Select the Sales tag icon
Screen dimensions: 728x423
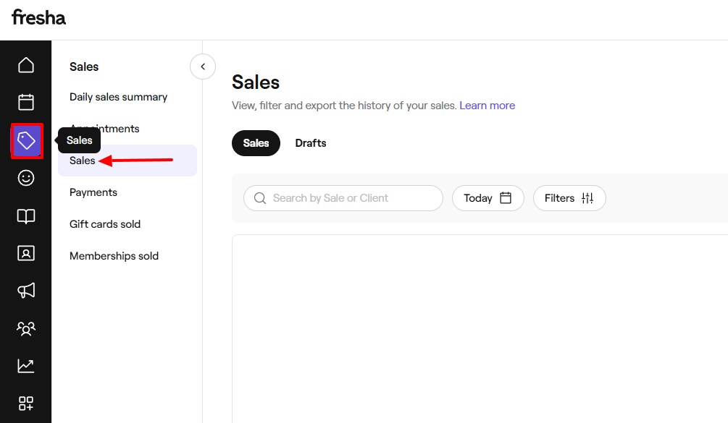[x=26, y=140]
